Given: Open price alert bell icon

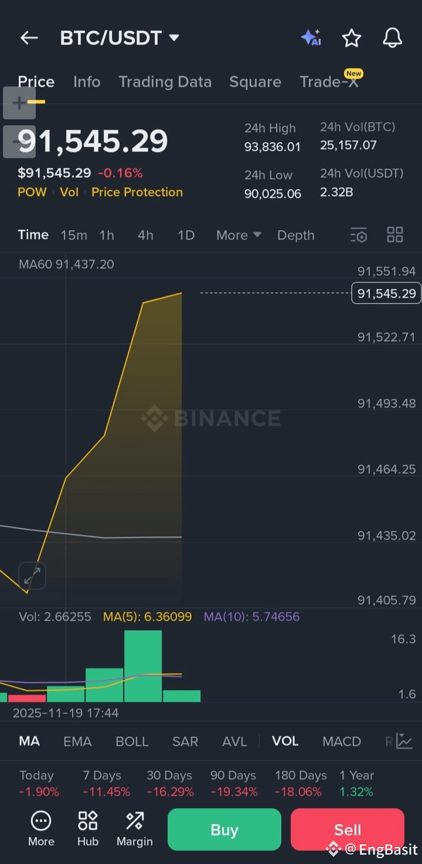Looking at the screenshot, I should [393, 38].
